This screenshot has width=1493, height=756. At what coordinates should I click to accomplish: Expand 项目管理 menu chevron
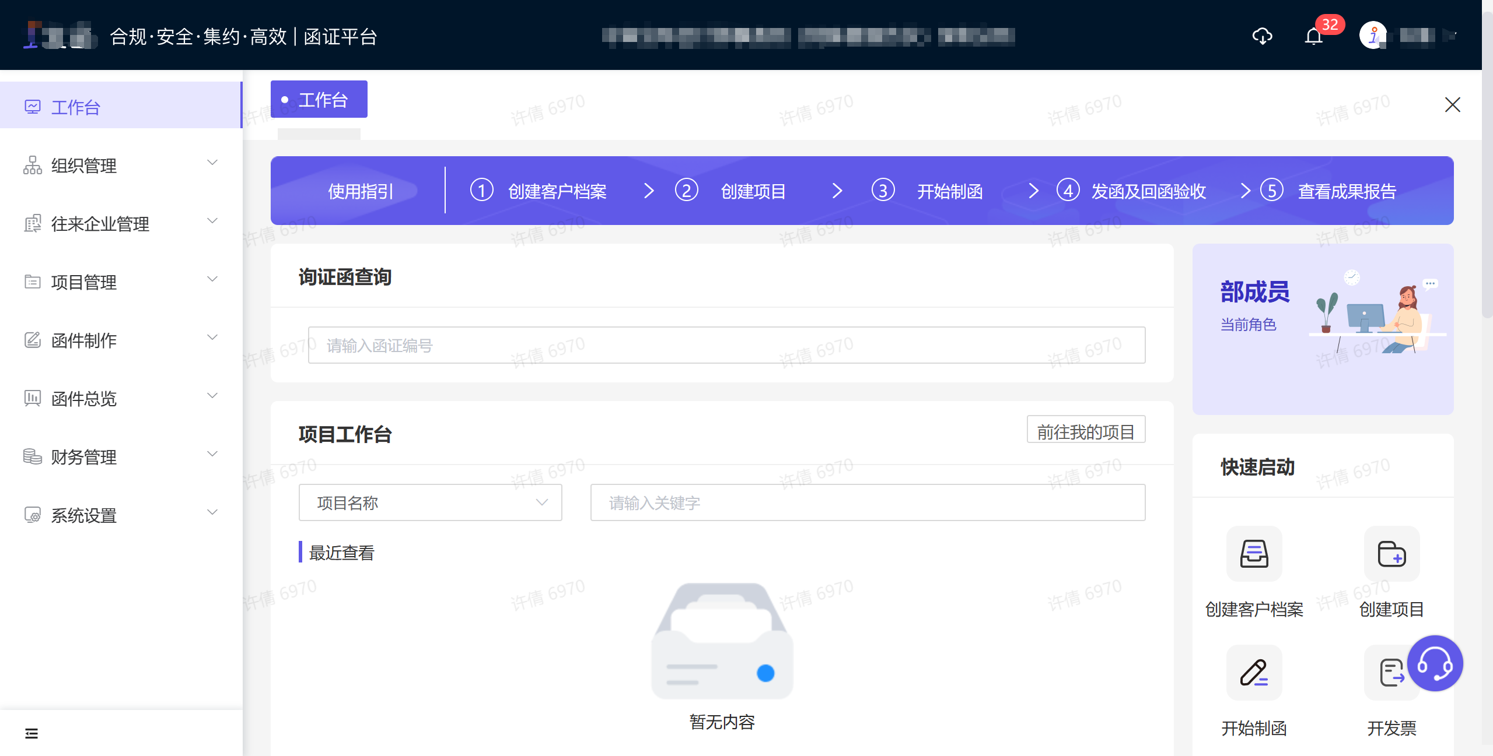coord(213,279)
